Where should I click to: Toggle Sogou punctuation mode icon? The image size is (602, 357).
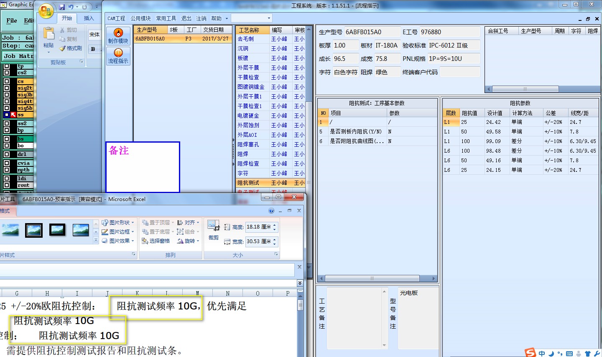coord(560,354)
